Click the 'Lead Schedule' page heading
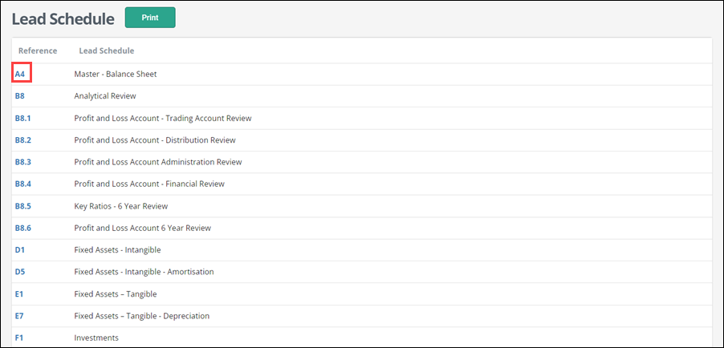 click(x=63, y=19)
